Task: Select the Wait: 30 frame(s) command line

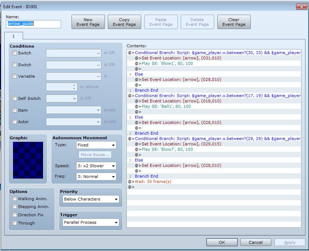Action: point(214,182)
